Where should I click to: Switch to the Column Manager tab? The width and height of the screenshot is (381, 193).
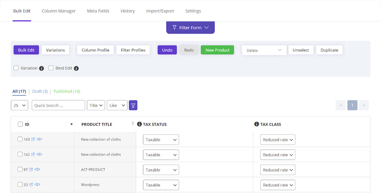(59, 11)
